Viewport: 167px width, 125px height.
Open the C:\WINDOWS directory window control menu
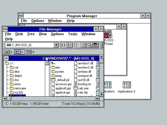[6, 58]
